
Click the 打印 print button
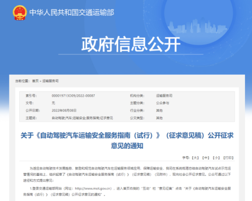coord(228,158)
